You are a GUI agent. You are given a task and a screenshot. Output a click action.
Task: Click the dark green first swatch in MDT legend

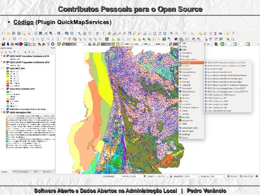[8, 71]
